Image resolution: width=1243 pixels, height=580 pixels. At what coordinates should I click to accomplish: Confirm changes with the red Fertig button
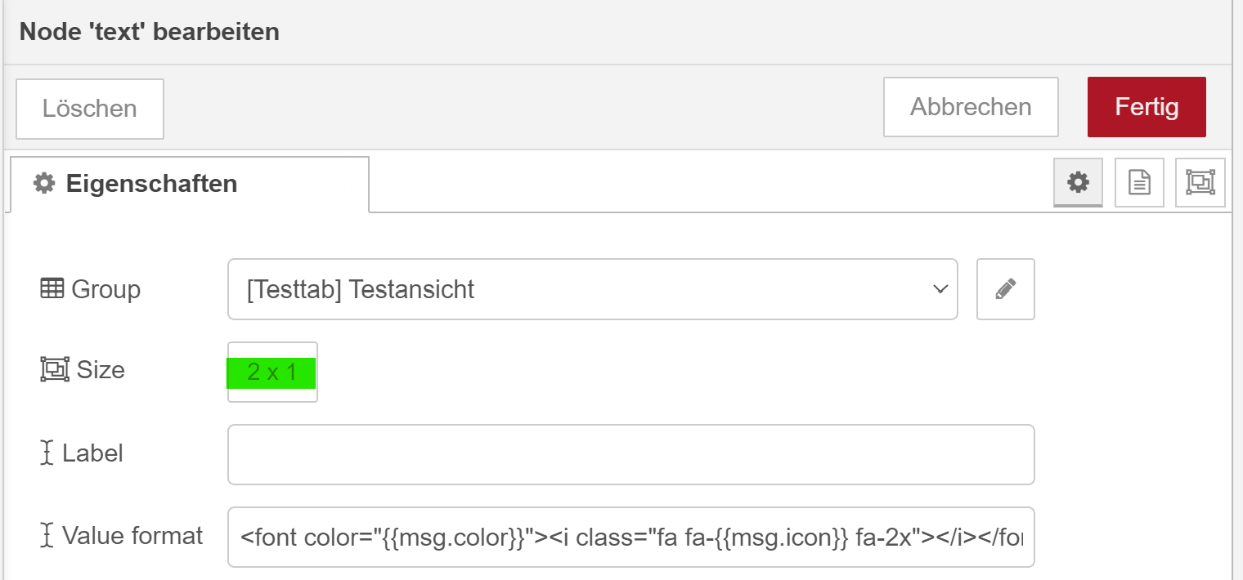[x=1147, y=107]
